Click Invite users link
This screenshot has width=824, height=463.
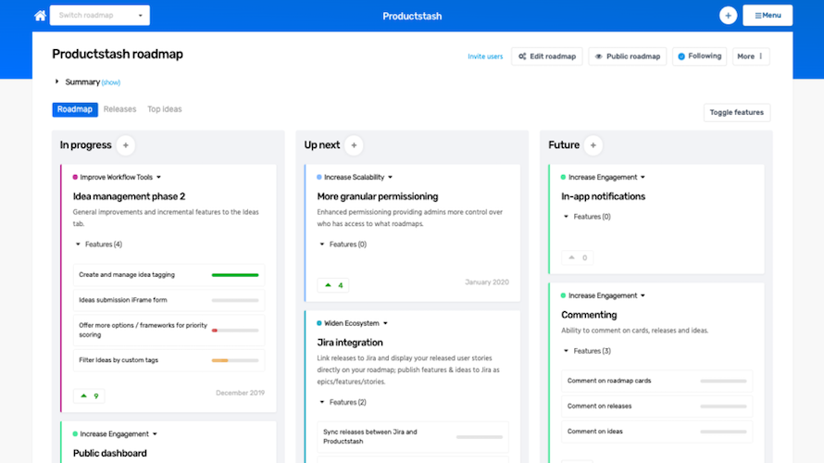485,56
